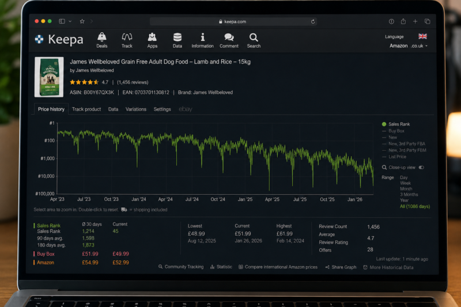This screenshot has height=307, width=461.
Task: Switch to the Variations tab
Action: coord(136,109)
